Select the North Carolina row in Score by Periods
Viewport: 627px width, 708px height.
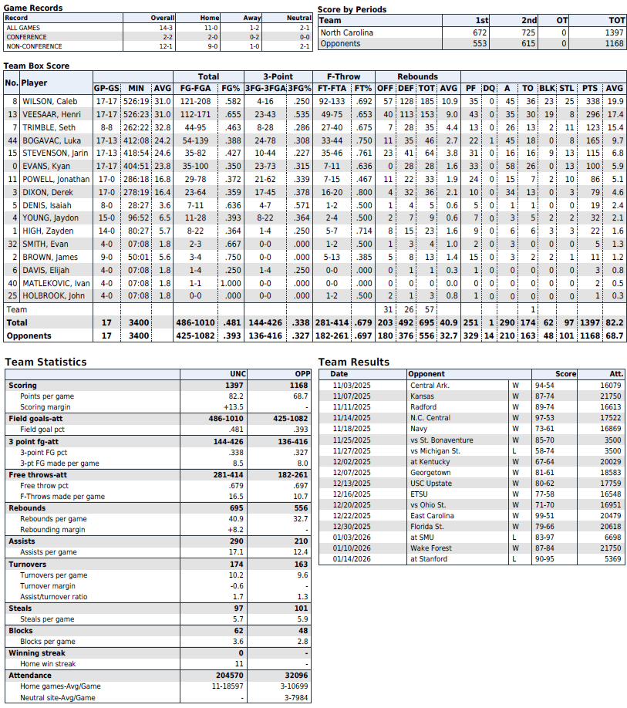pos(347,32)
